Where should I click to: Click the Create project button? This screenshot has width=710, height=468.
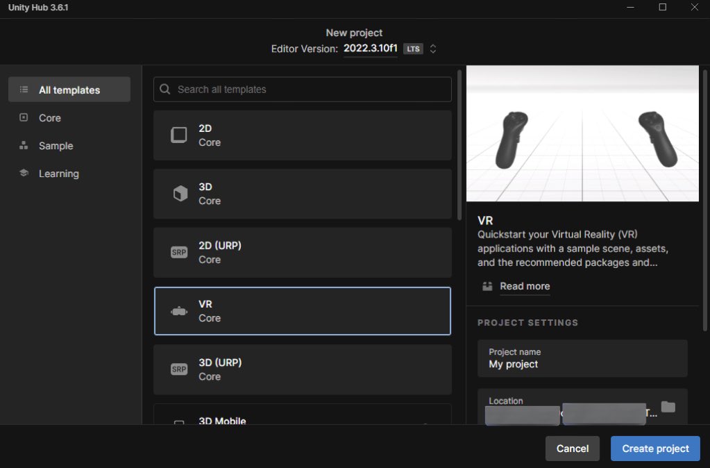click(x=655, y=449)
